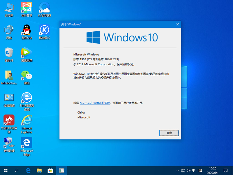Screen dimensions: 233x175
Task: Select the 网络 desktop icon
Action: pos(9,32)
